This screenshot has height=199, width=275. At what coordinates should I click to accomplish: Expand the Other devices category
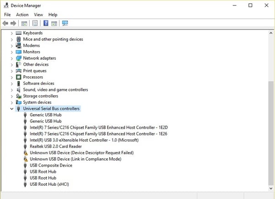[x=12, y=65]
